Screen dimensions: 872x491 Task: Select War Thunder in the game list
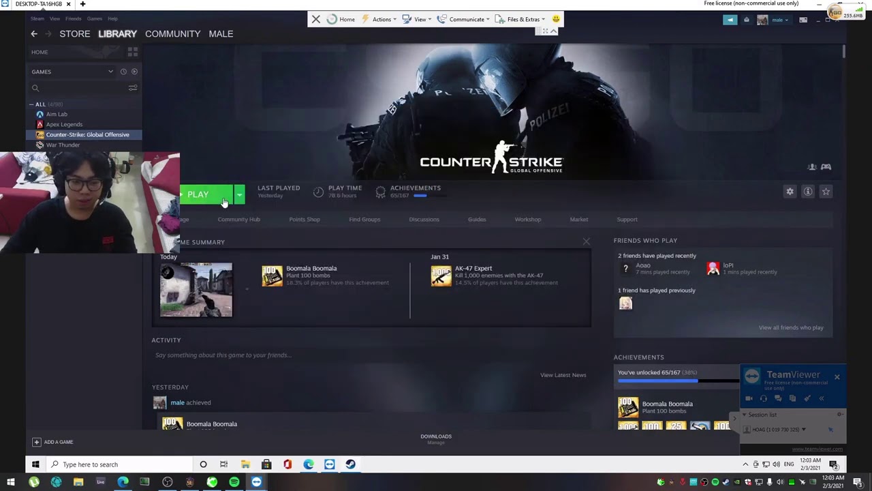click(63, 145)
